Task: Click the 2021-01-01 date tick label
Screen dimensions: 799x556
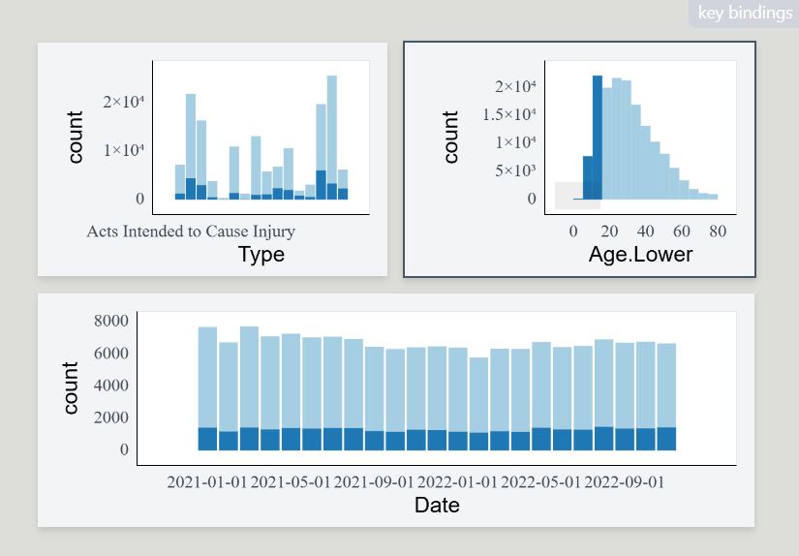Action: click(207, 481)
